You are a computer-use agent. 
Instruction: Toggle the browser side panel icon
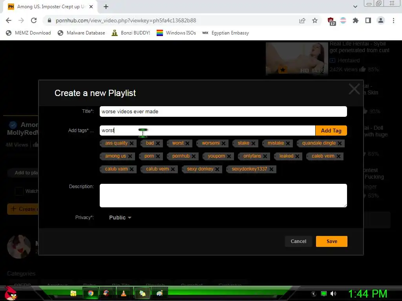tap(368, 20)
